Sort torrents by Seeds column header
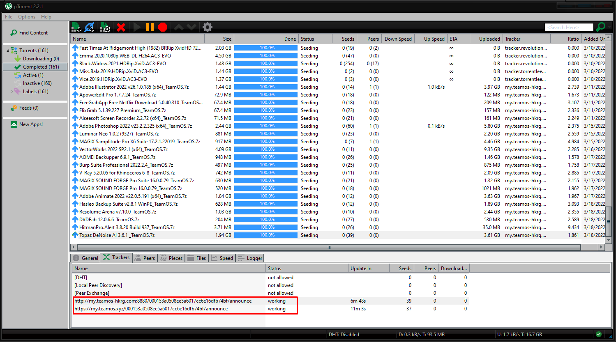The width and height of the screenshot is (616, 342). [344, 39]
